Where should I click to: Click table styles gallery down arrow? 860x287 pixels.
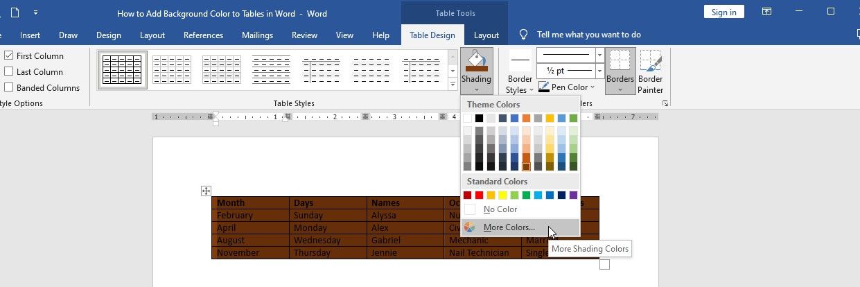click(x=453, y=70)
